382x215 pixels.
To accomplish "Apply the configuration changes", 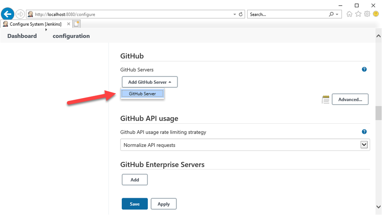I will (x=164, y=204).
